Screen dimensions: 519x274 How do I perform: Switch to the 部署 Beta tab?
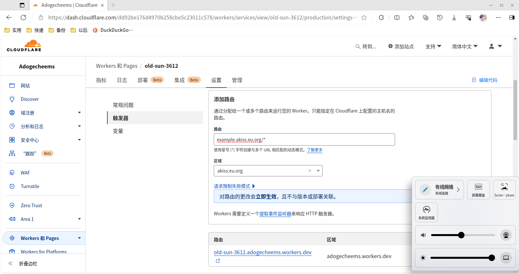pos(151,80)
